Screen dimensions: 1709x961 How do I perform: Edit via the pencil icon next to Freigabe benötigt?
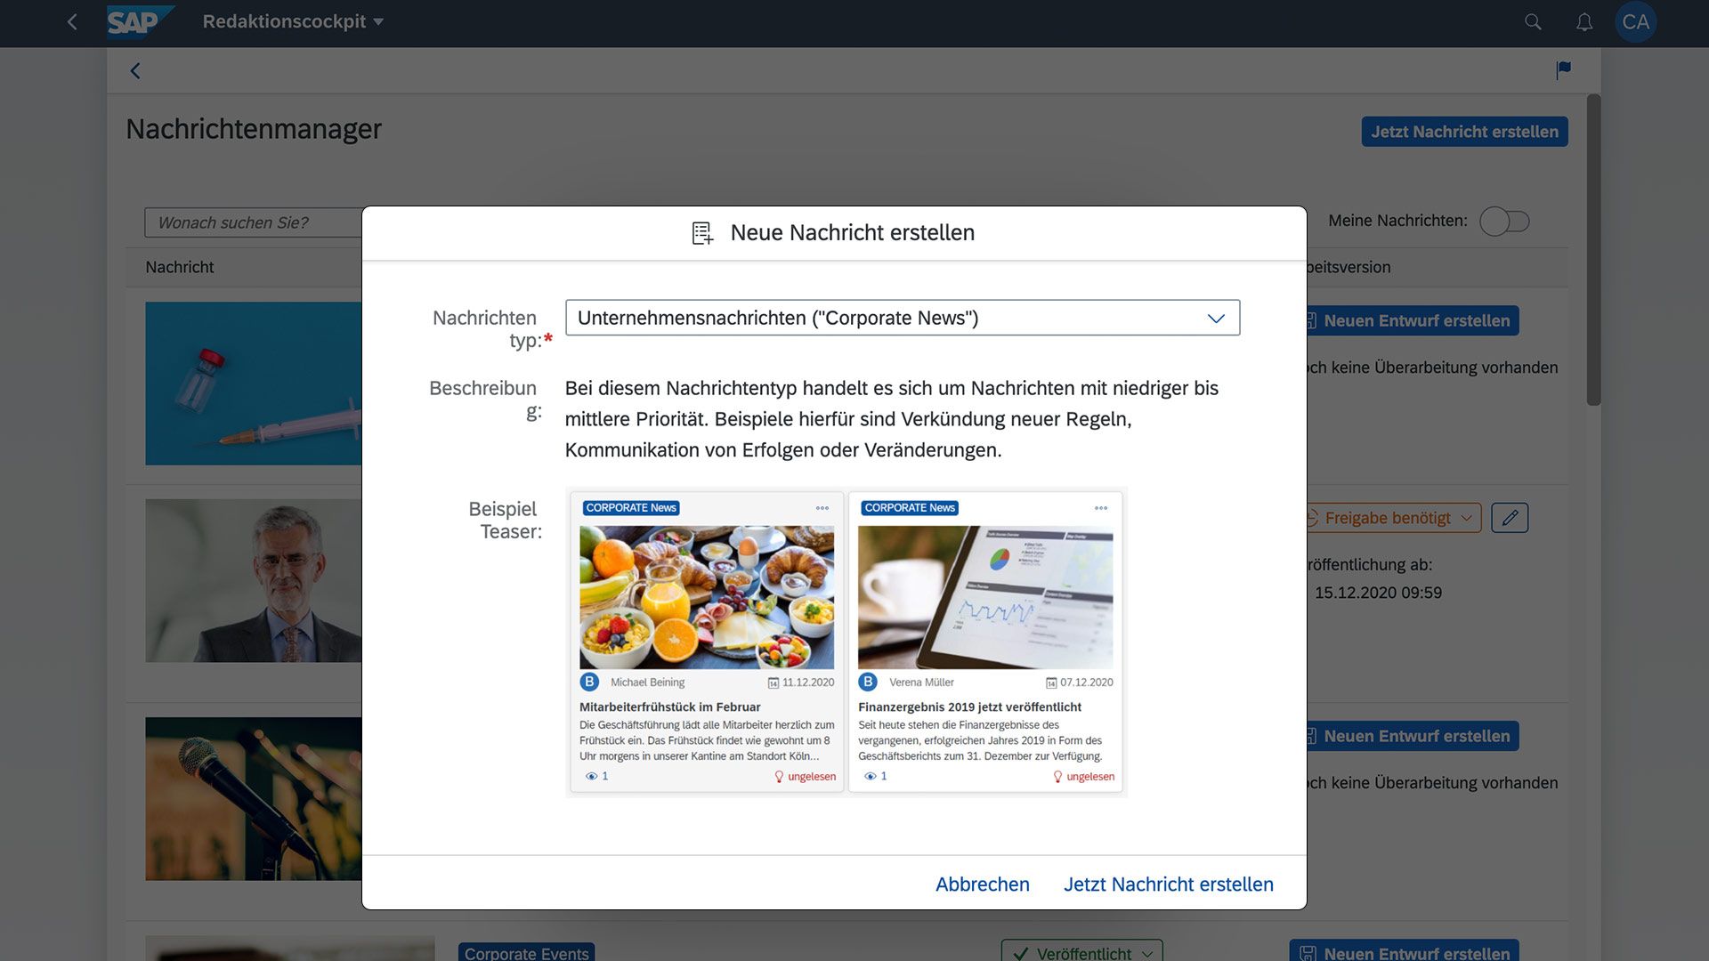(1510, 517)
